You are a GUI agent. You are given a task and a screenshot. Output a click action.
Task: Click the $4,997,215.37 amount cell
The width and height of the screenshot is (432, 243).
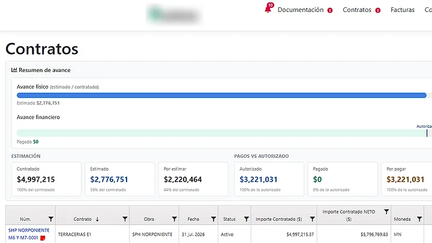(x=284, y=234)
